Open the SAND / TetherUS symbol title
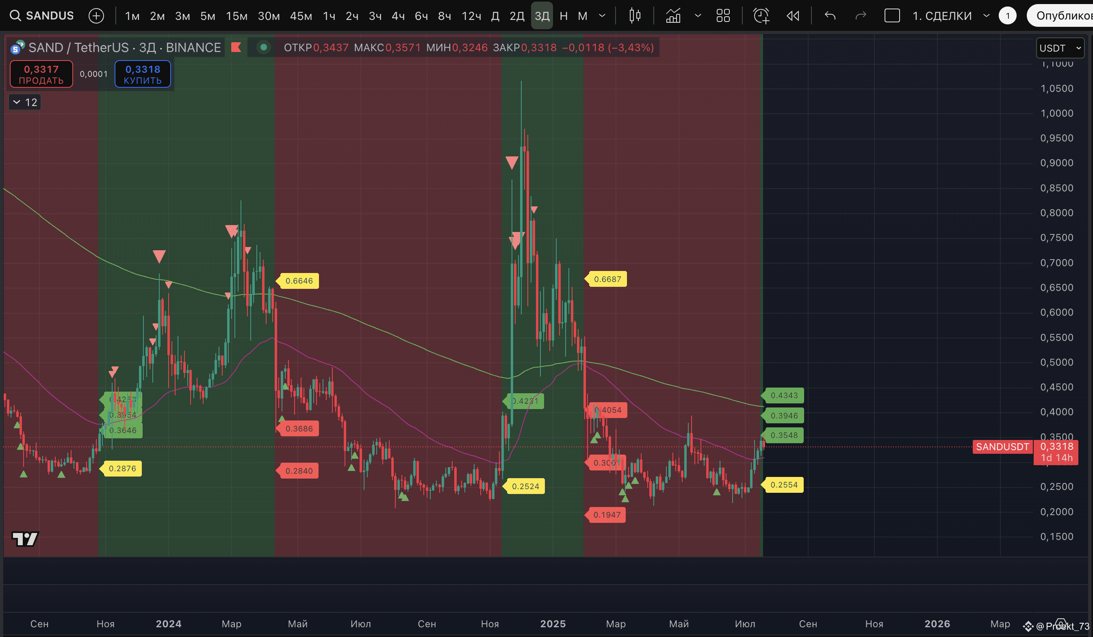The image size is (1093, 637). [125, 47]
